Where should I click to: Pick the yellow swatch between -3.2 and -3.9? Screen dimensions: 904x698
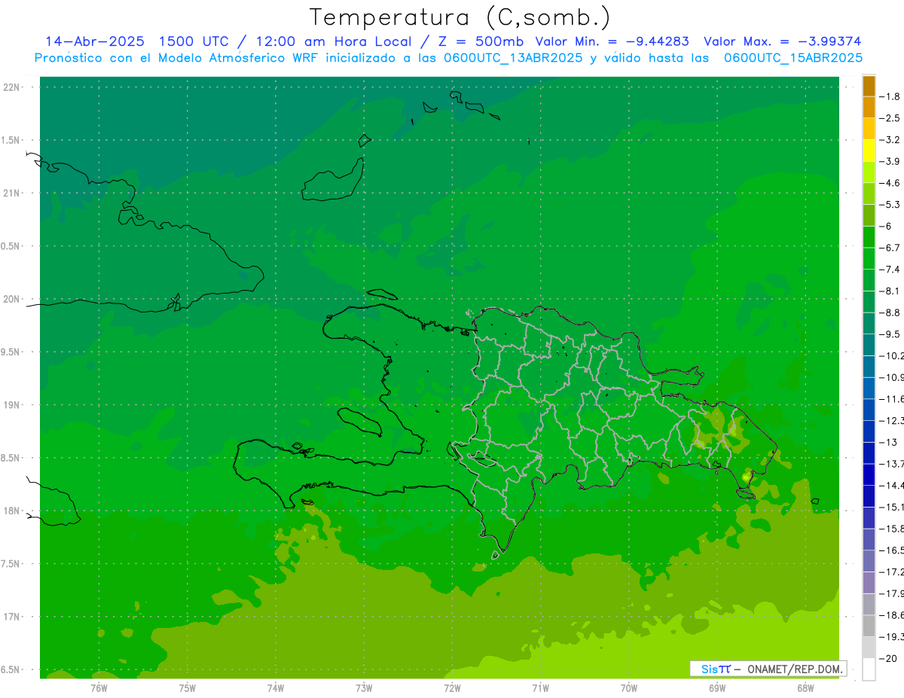pyautogui.click(x=869, y=151)
